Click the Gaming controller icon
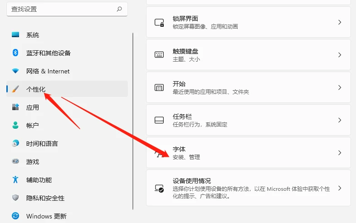 click(x=15, y=162)
